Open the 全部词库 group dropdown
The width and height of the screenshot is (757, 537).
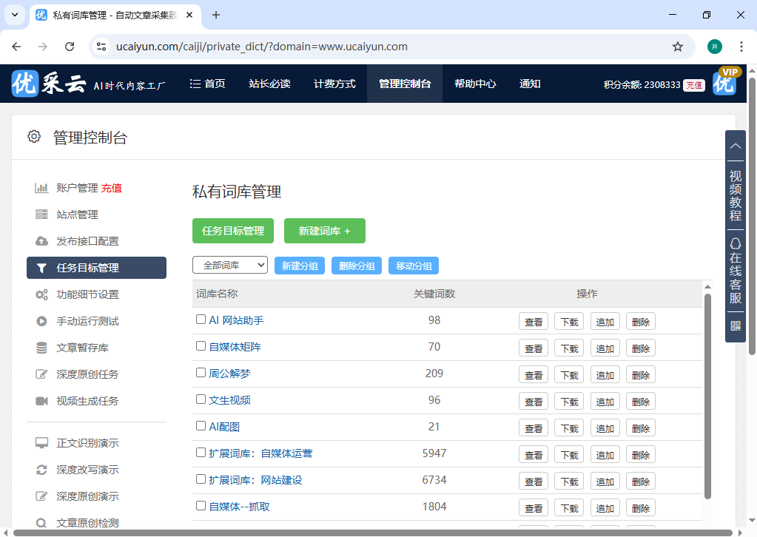point(229,265)
